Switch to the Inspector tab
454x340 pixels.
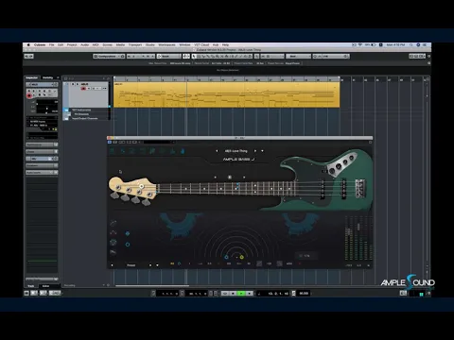point(31,77)
